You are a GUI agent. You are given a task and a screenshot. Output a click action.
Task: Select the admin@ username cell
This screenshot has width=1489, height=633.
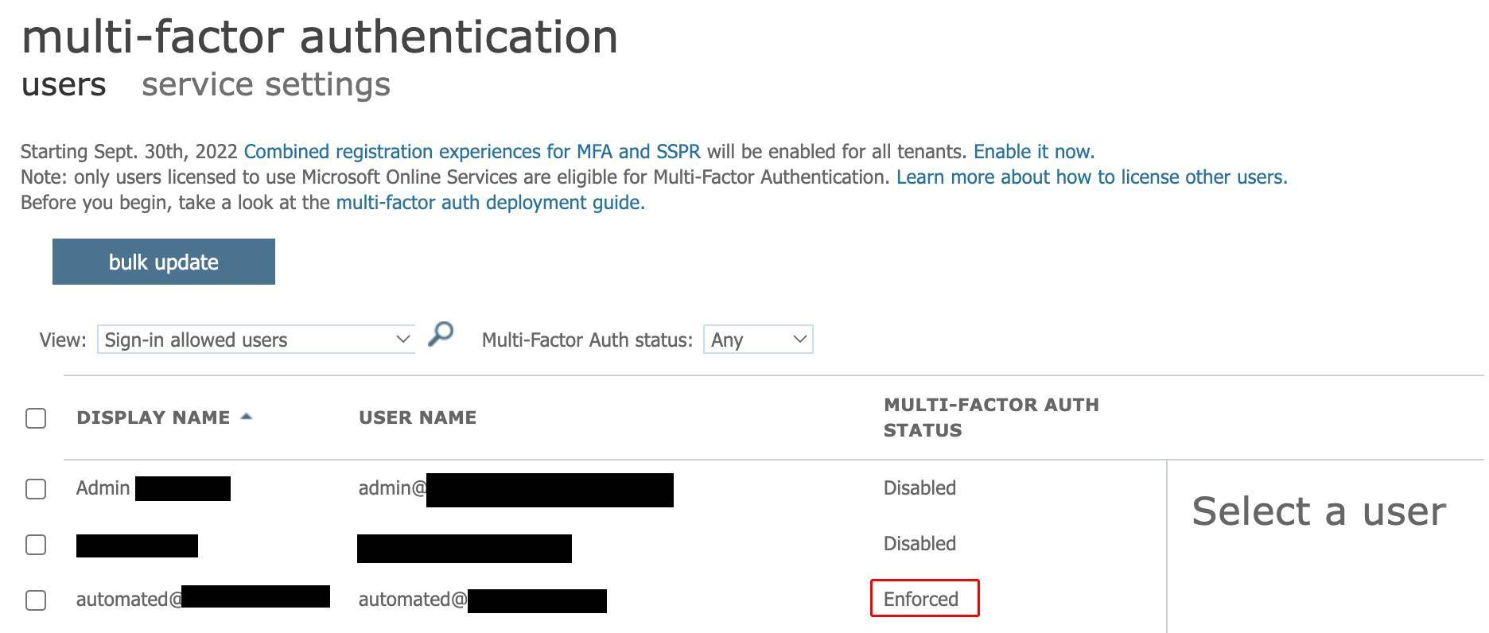pyautogui.click(x=515, y=489)
